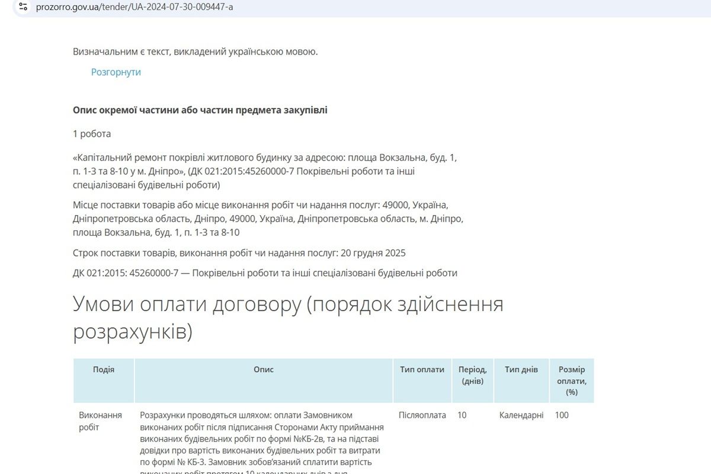Click the Післяоплата cell in the table

[422, 415]
